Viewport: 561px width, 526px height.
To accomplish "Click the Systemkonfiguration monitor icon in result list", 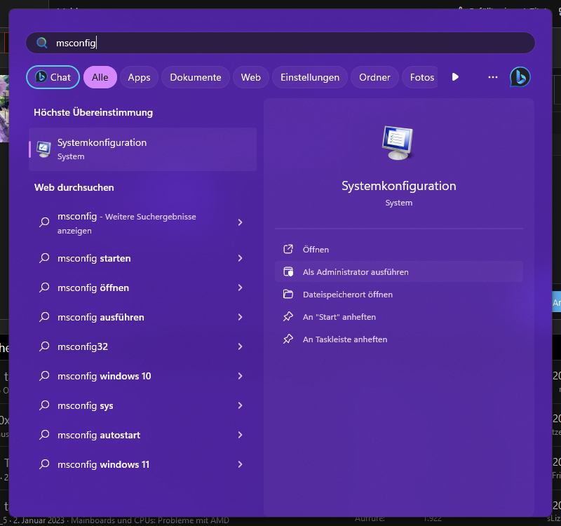I will (x=43, y=149).
